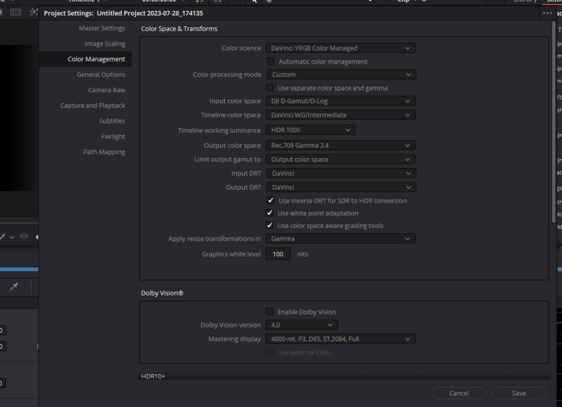Open Output color space dropdown (Rec.709 Gamma 2.4)
Viewport: 562px width, 407px height.
coord(340,145)
